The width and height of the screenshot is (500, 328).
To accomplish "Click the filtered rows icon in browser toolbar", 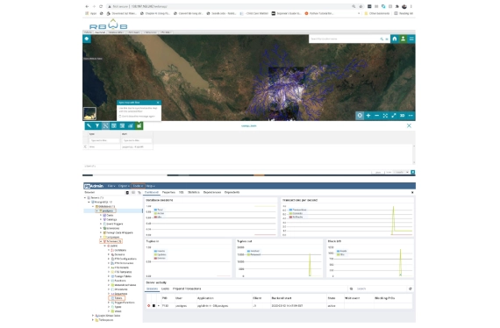I will point(139,193).
